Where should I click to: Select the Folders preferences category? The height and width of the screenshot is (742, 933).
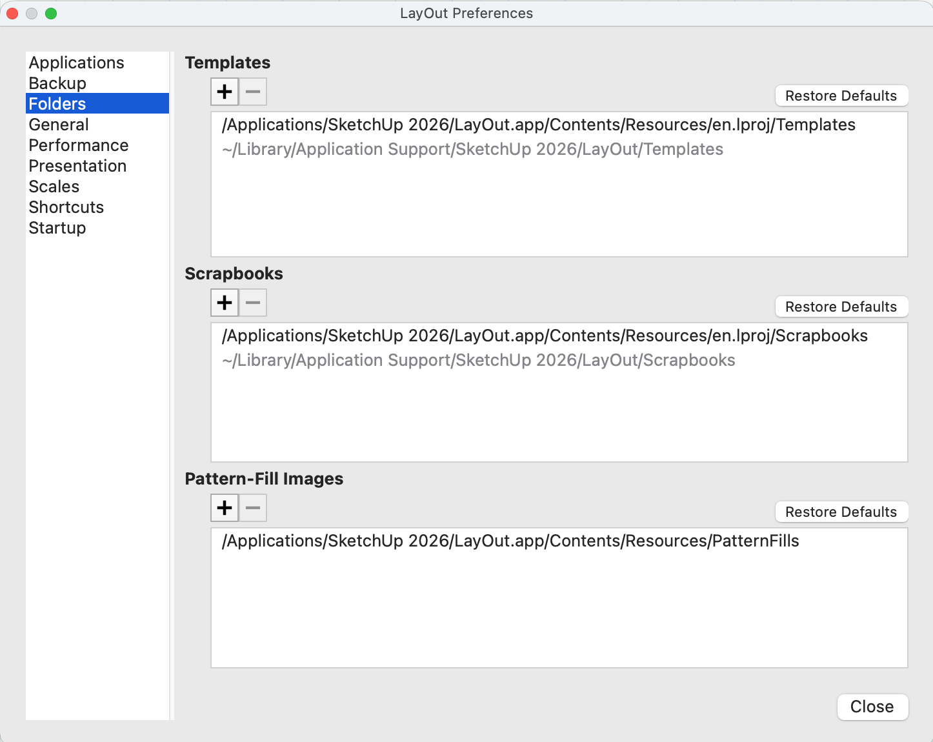(97, 104)
